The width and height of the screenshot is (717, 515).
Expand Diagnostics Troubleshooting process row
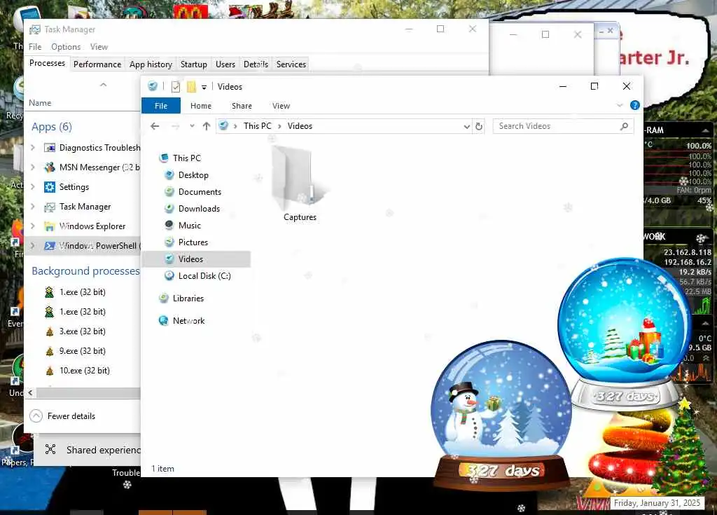[33, 147]
